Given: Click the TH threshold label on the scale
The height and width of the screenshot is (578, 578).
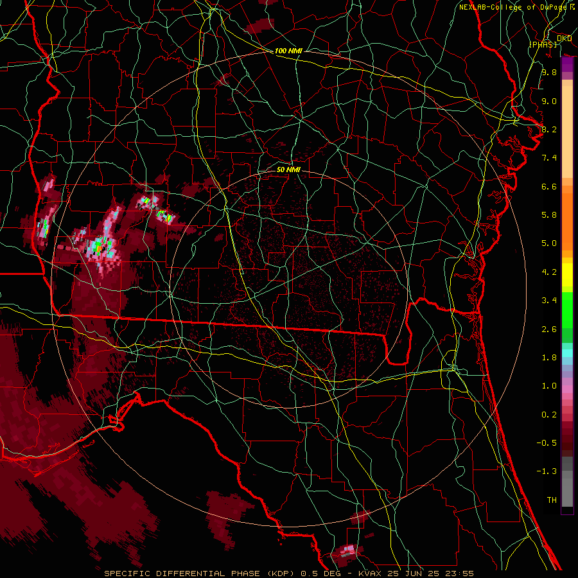Looking at the screenshot, I should (x=552, y=500).
